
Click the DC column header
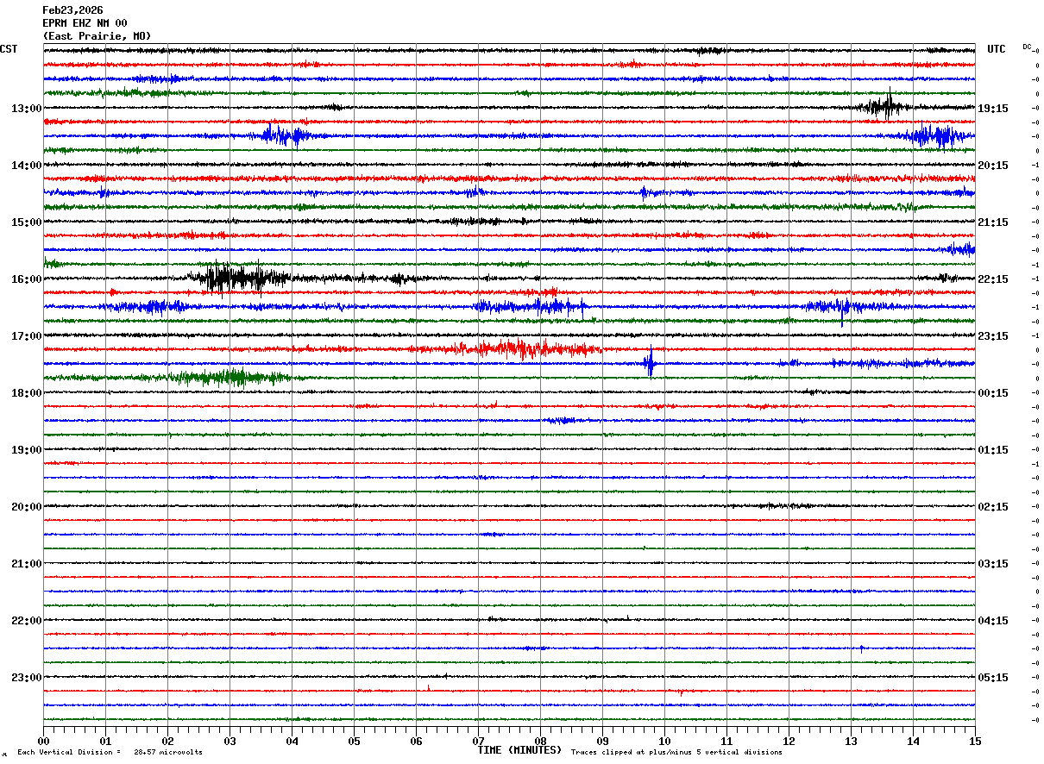pos(1027,47)
